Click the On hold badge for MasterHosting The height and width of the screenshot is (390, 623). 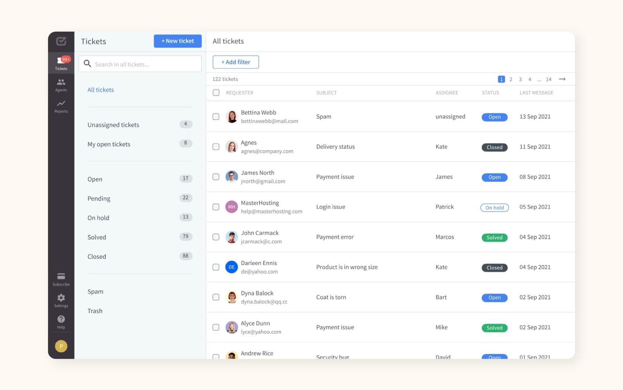(495, 207)
